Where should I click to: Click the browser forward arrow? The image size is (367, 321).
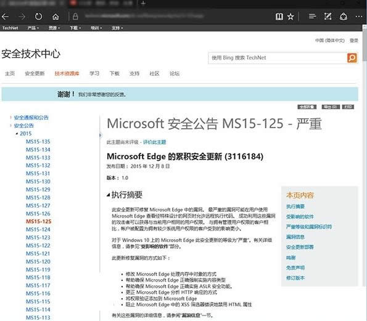click(x=22, y=17)
